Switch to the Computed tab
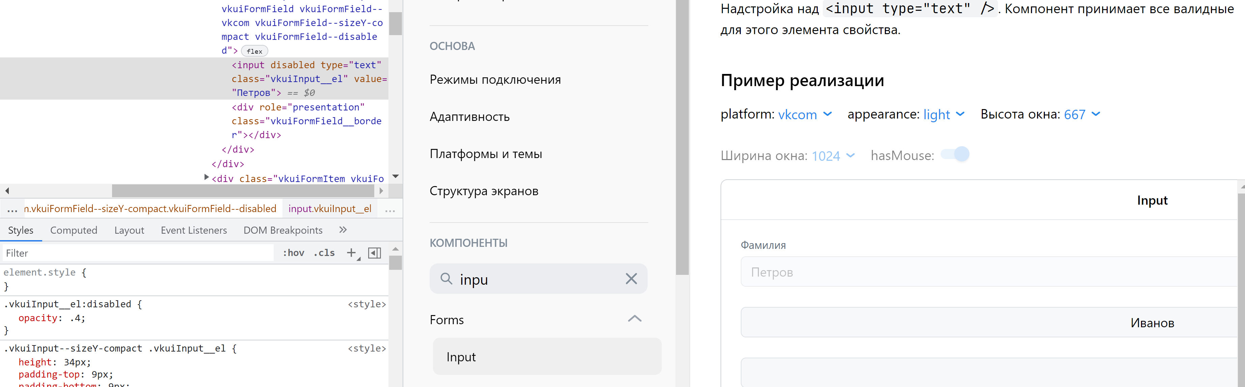This screenshot has width=1245, height=387. coord(74,230)
